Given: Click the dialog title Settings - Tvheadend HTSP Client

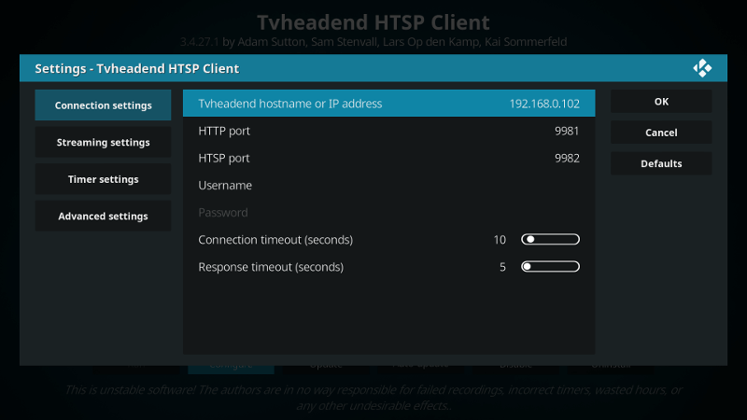Looking at the screenshot, I should click(x=136, y=68).
